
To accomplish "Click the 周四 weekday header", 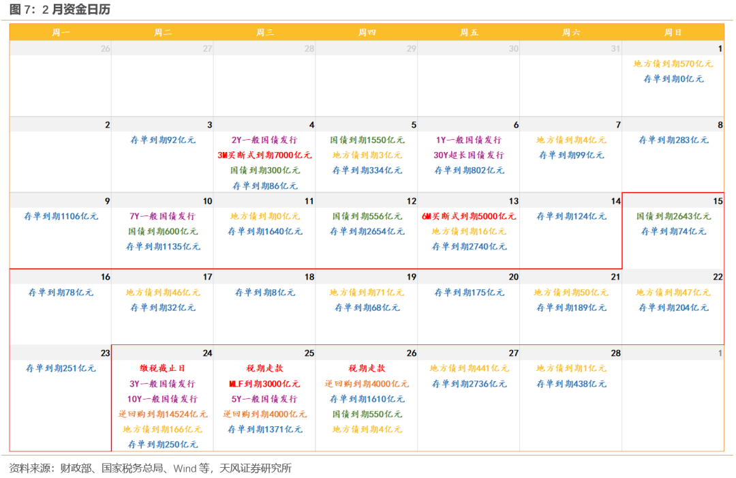I will [367, 32].
